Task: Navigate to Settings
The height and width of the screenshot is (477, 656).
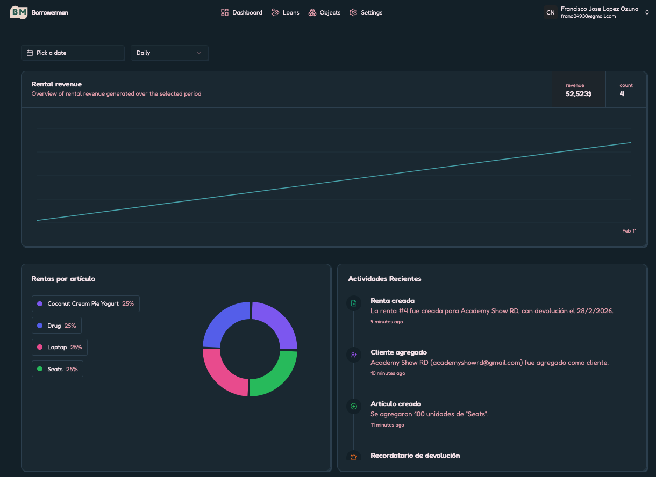Action: click(x=366, y=12)
